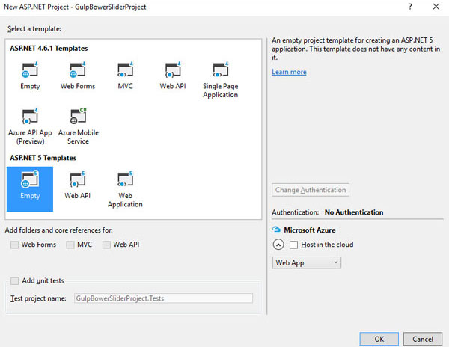Choose the Single Page Application template icon
Screen dimensions: 449x347
[x=221, y=70]
